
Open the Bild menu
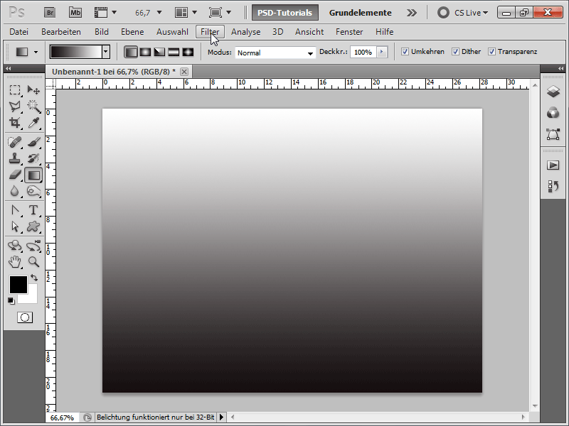[x=102, y=32]
